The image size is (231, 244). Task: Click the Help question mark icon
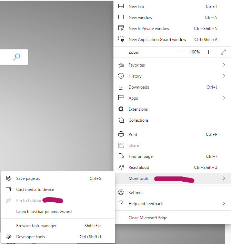click(121, 203)
